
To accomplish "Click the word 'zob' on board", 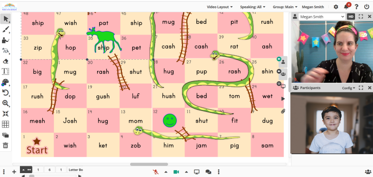I will click(x=136, y=145).
